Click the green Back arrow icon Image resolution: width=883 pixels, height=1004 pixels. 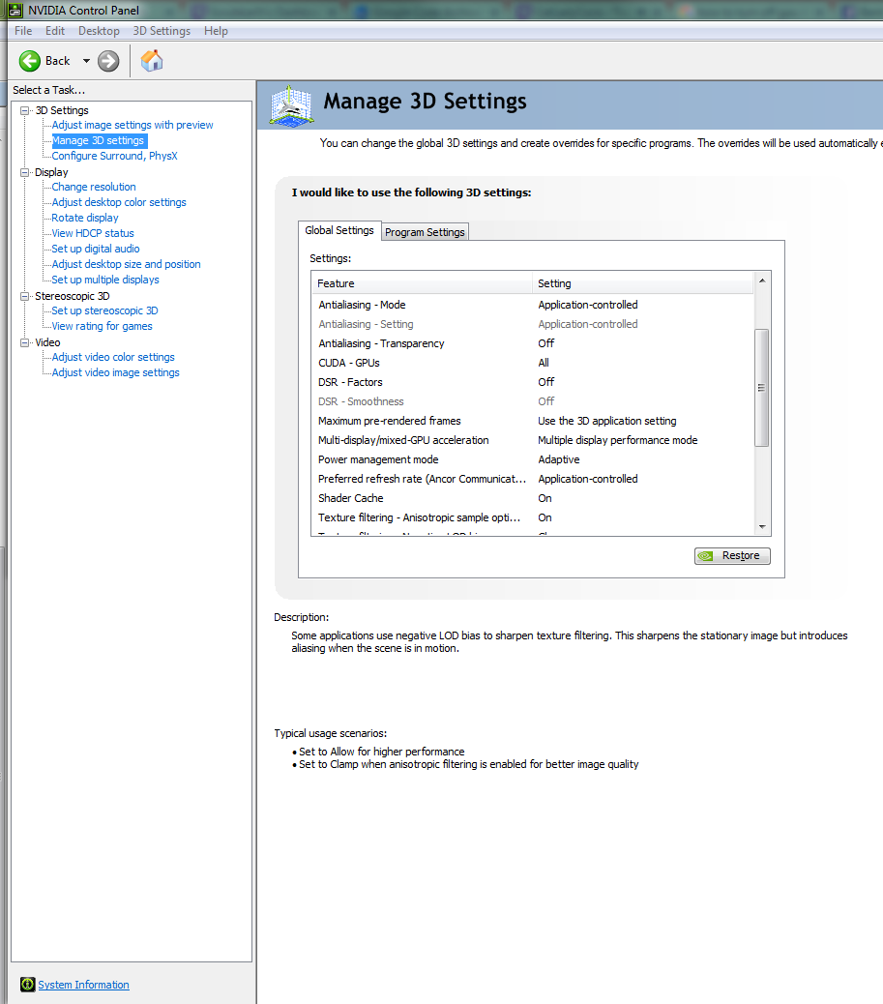click(x=29, y=61)
